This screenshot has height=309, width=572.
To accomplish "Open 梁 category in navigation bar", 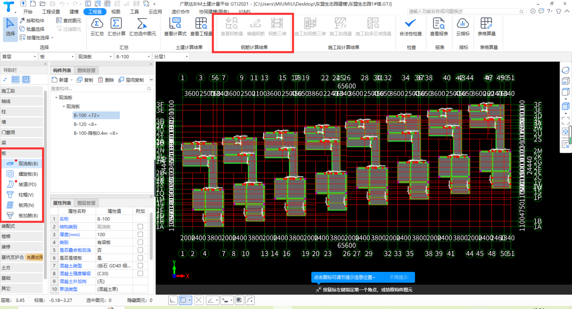I will coord(21,143).
